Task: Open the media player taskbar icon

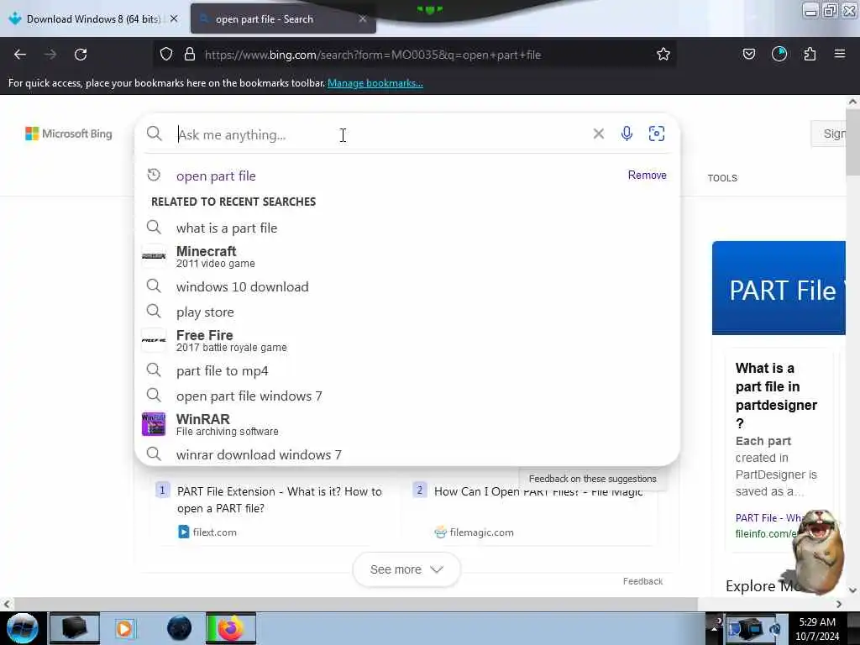Action: tap(124, 628)
